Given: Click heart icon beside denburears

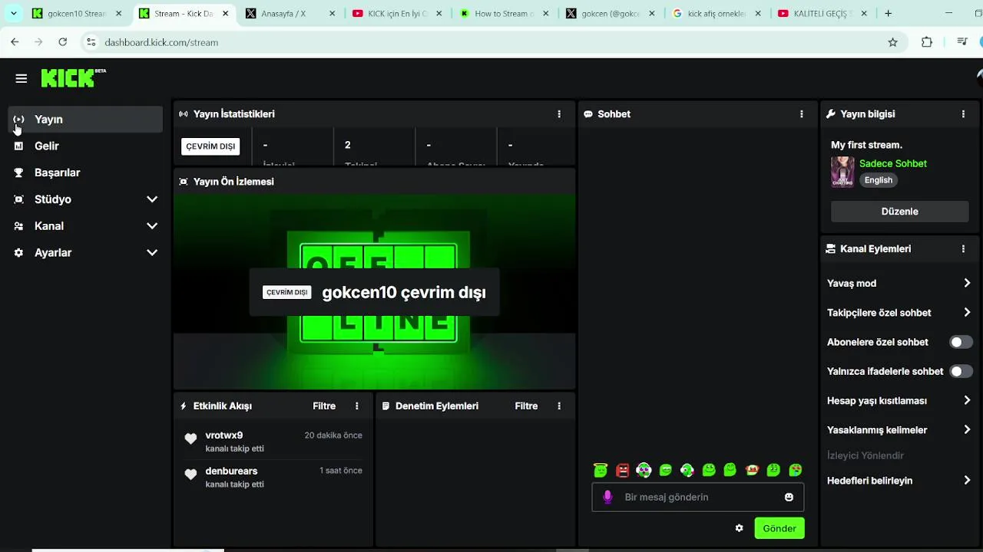Looking at the screenshot, I should point(191,475).
